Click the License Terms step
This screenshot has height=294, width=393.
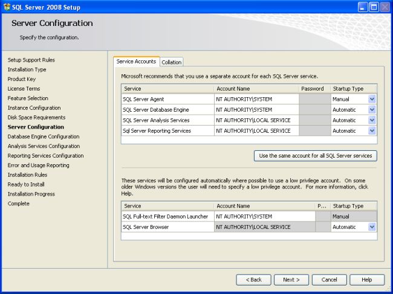(24, 89)
